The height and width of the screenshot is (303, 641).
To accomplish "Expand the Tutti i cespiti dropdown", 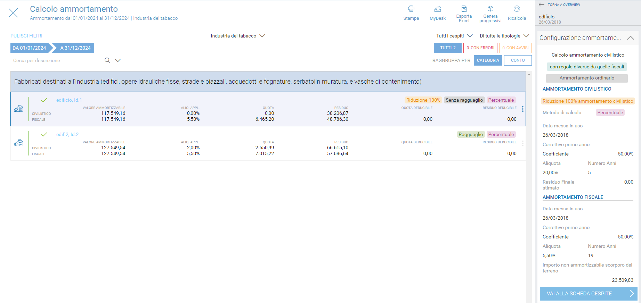I will [x=454, y=36].
